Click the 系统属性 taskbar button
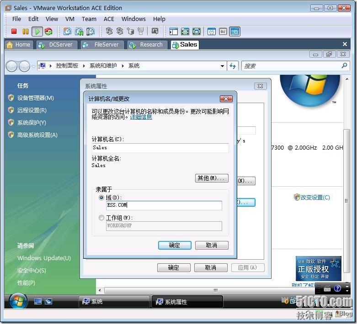This screenshot has width=357, height=324. (x=187, y=302)
